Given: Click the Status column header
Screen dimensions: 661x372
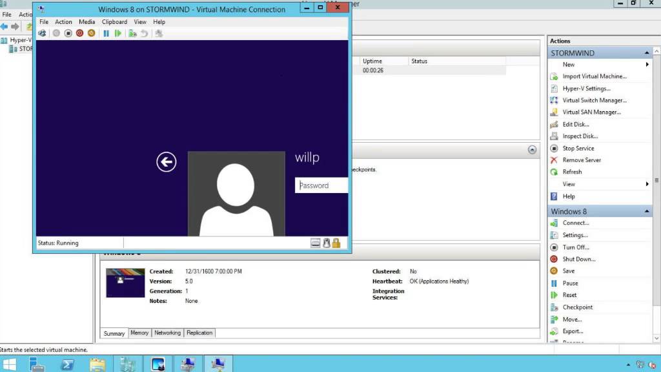Looking at the screenshot, I should tap(457, 61).
